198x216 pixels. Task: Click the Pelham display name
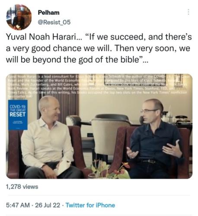[x=48, y=13]
